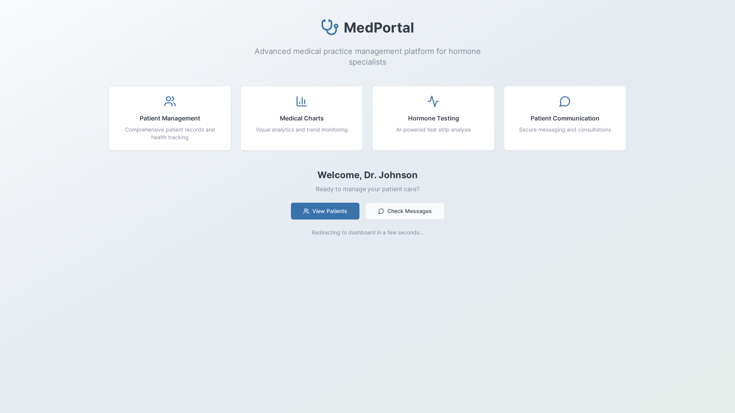The image size is (735, 413).
Task: Select the Patient Management card title
Action: point(170,118)
